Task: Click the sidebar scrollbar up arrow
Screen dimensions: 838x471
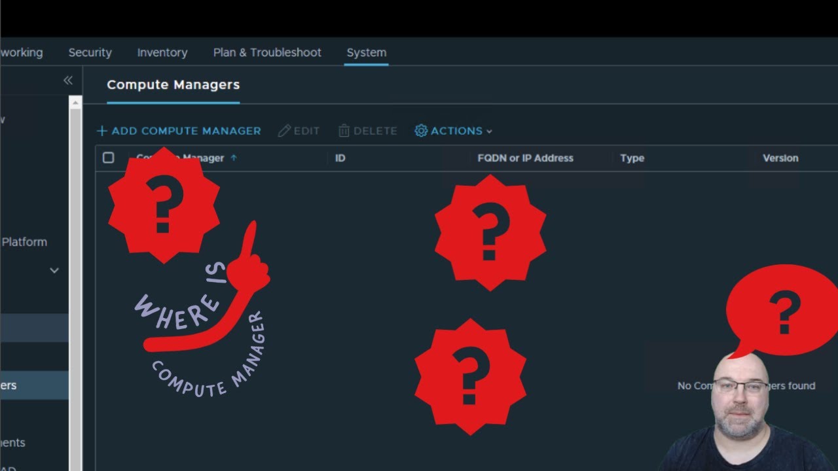Action: [x=75, y=103]
